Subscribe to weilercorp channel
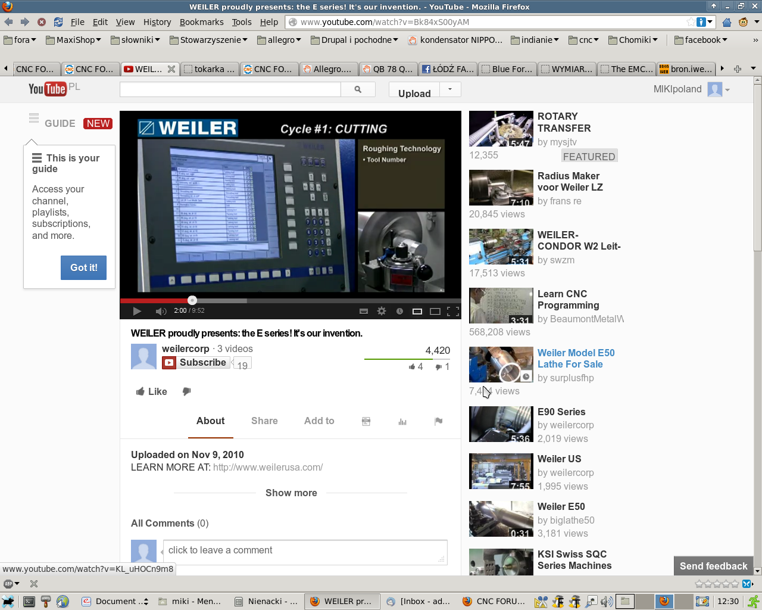 coord(196,362)
